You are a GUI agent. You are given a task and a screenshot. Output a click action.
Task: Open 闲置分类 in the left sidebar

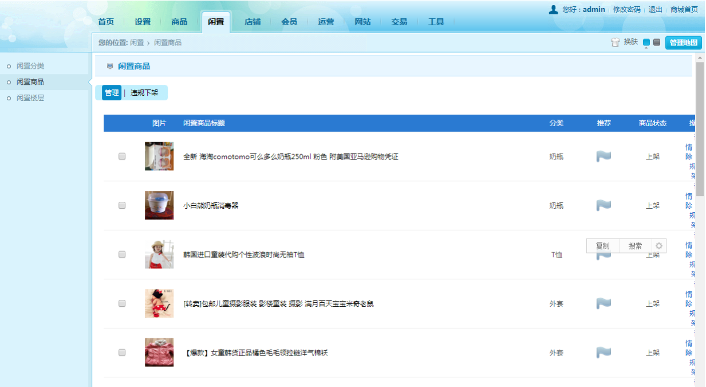(30, 66)
